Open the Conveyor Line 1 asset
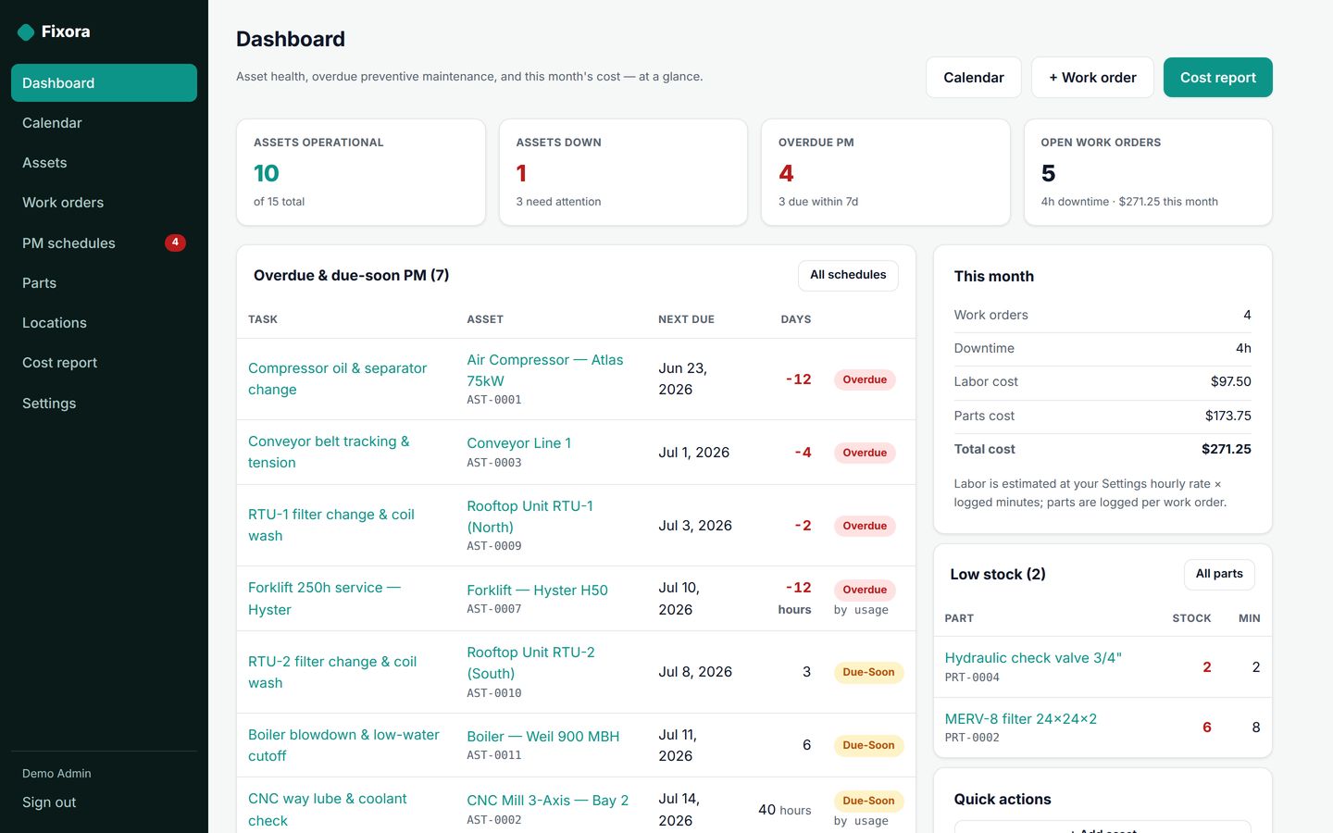This screenshot has height=833, width=1333. [518, 443]
